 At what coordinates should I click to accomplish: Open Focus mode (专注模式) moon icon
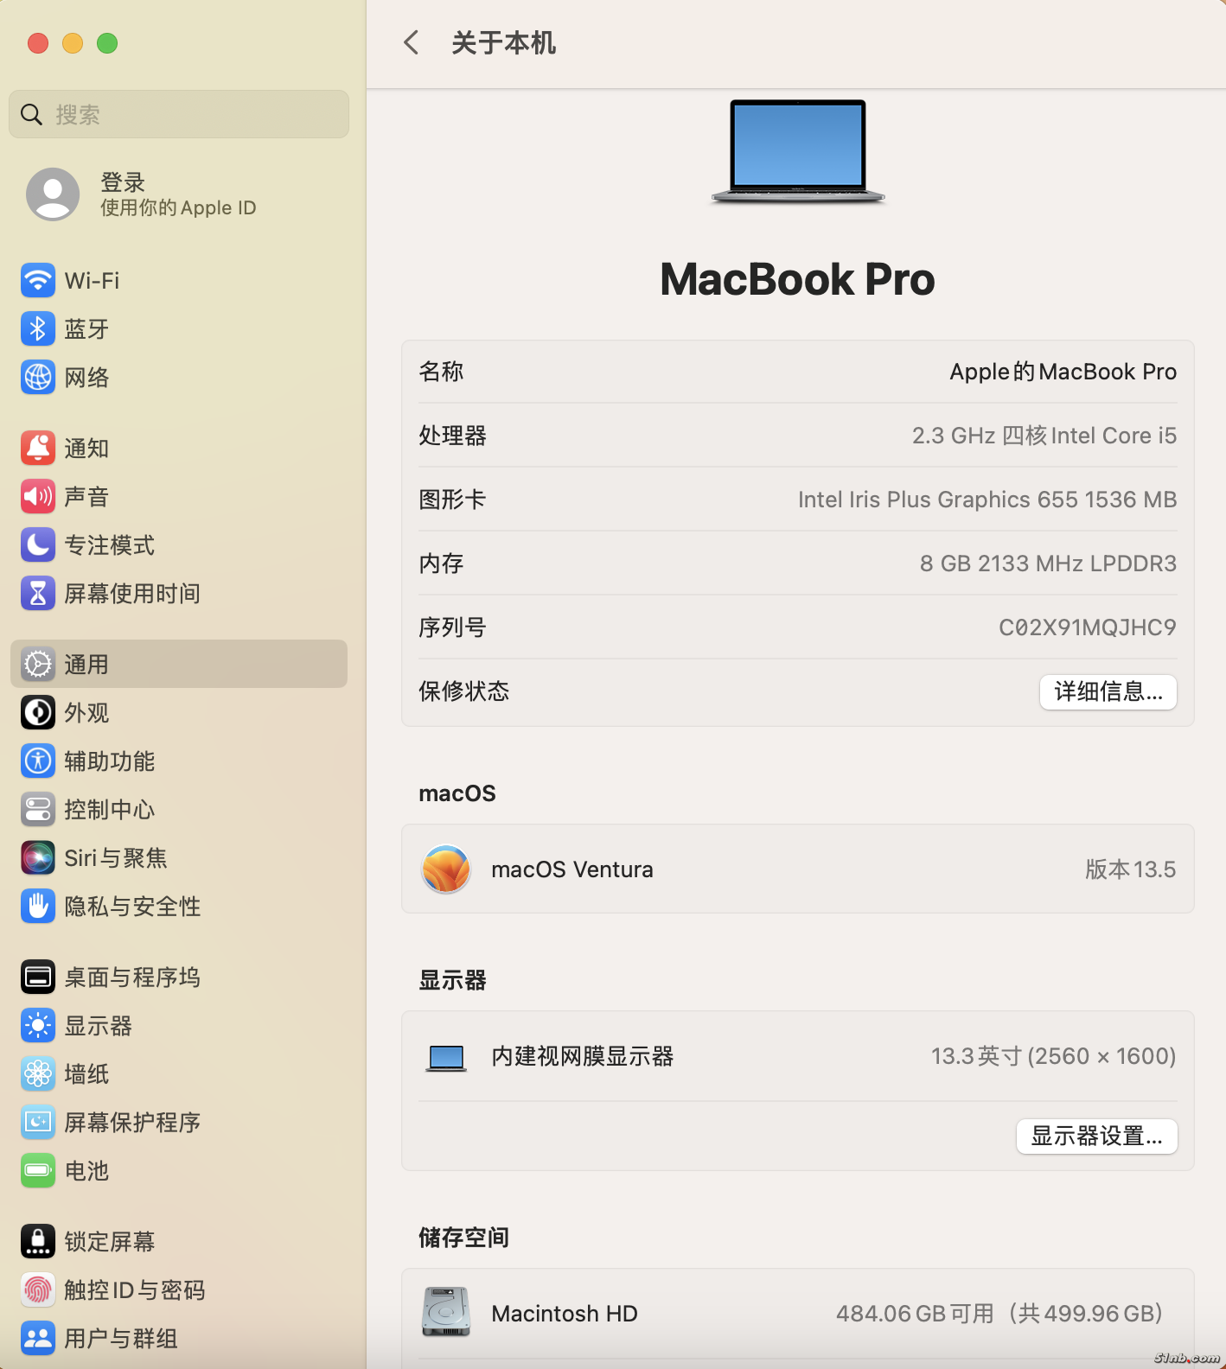[38, 545]
